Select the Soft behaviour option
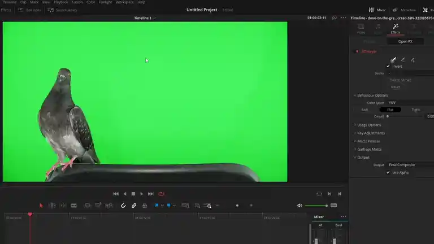Screen dimensions: 434x244 pos(364,110)
